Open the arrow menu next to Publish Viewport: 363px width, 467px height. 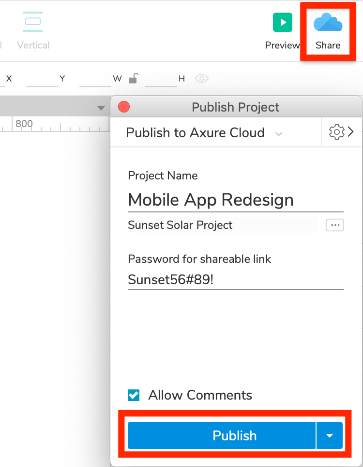point(330,435)
